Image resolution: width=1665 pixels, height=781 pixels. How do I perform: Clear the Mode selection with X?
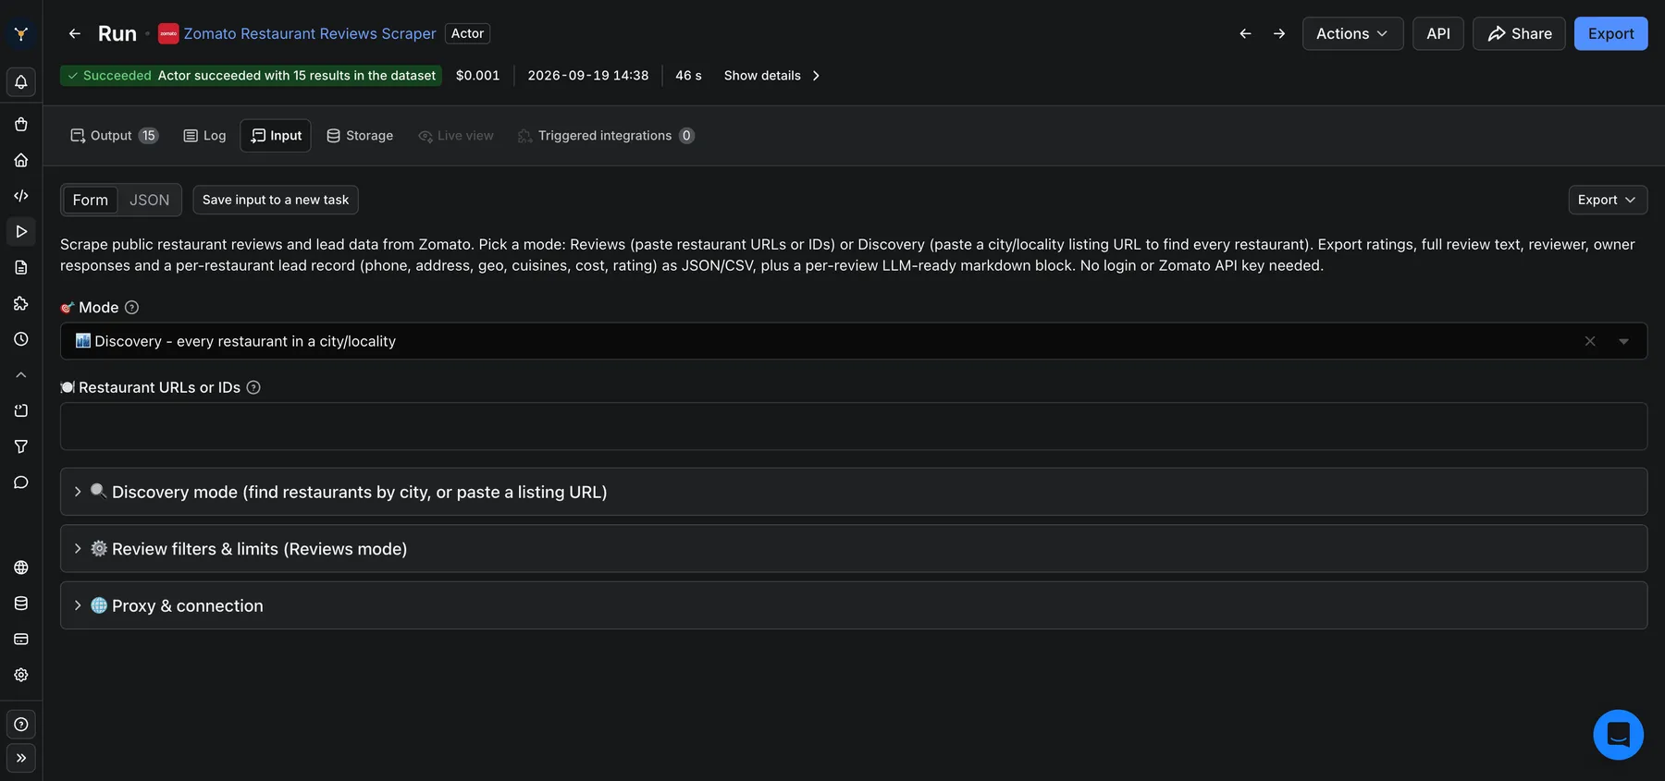[1590, 341]
